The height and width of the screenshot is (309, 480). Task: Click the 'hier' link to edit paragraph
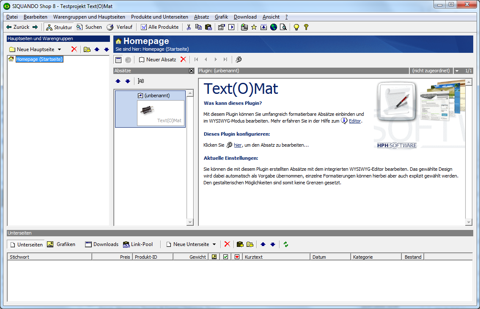(x=238, y=145)
